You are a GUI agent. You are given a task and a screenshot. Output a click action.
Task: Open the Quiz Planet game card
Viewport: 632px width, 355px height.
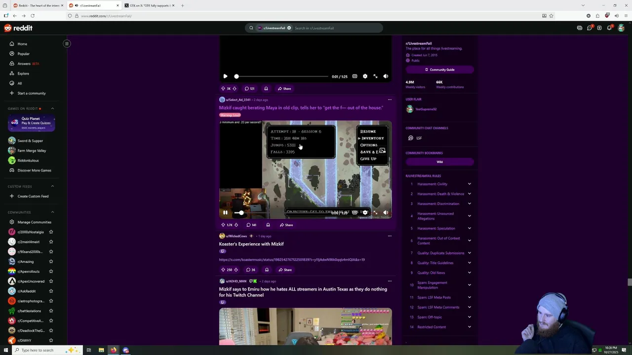click(x=32, y=123)
